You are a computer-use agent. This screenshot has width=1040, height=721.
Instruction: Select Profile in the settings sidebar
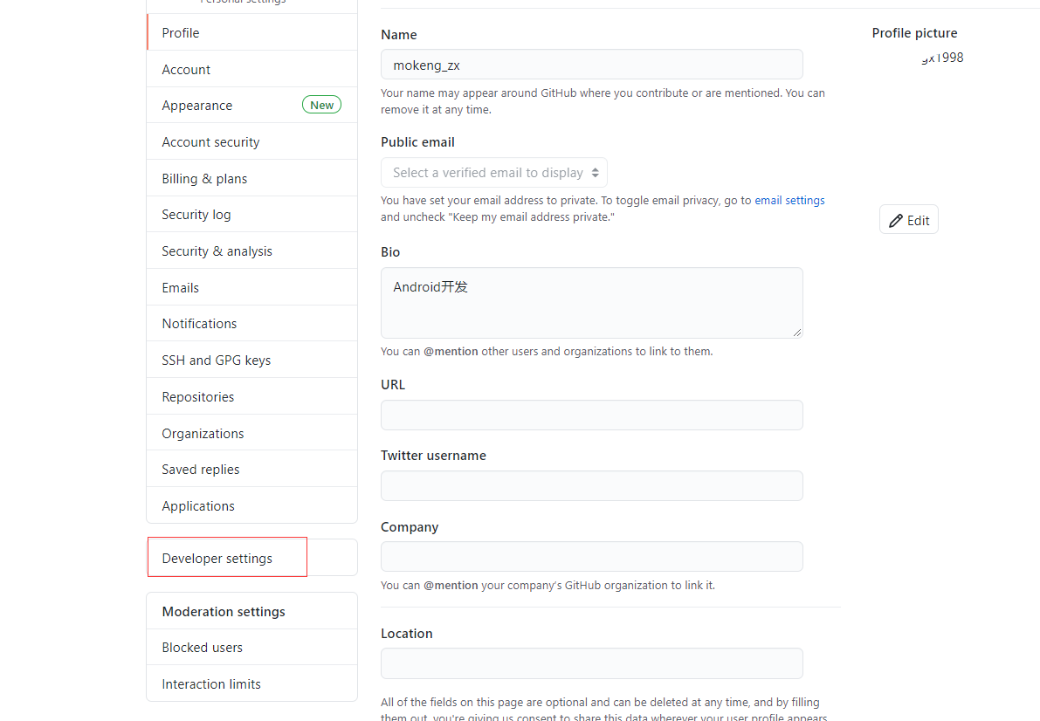coord(180,32)
